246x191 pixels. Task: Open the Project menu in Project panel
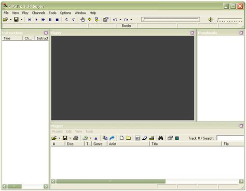58,131
